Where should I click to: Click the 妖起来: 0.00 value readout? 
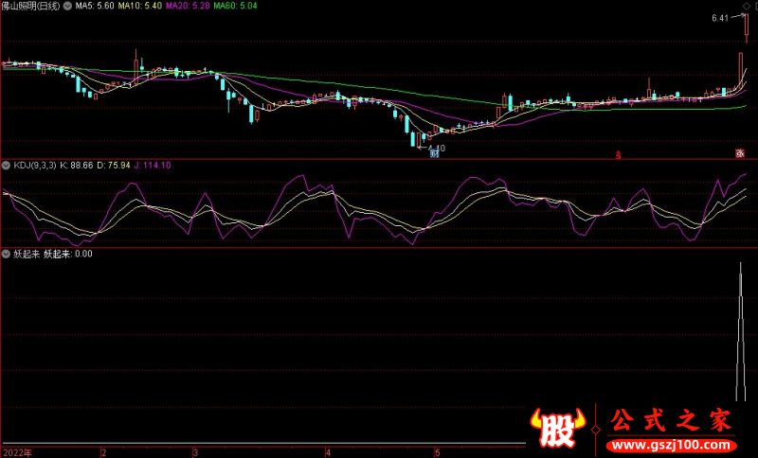pos(68,254)
